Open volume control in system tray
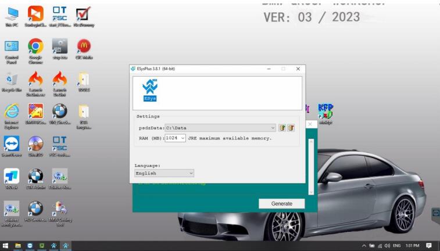 387,246
